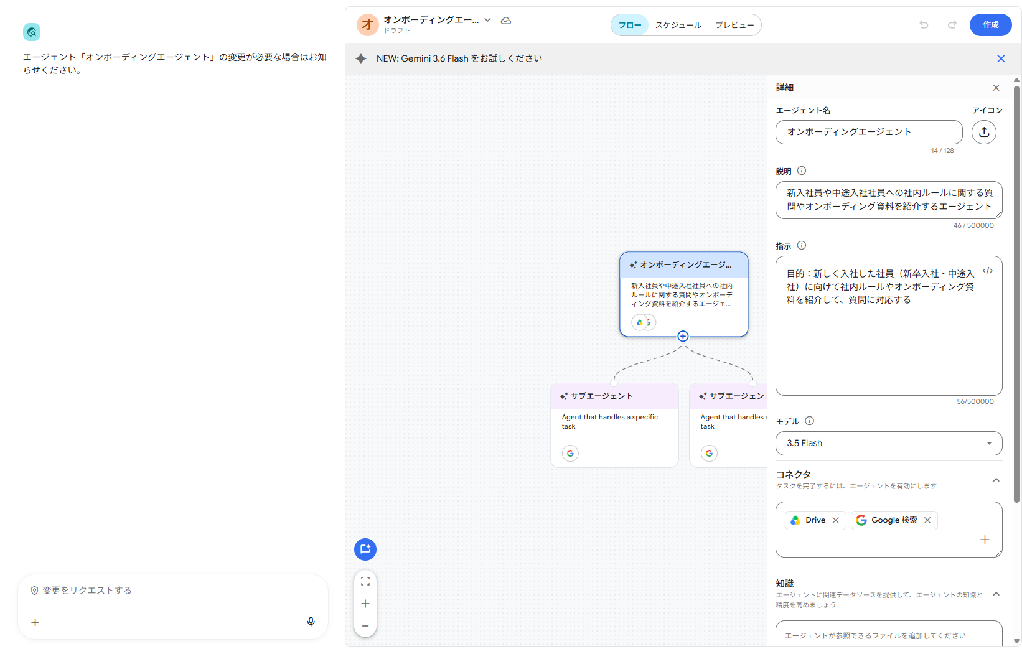Click Google icon on first サブエージェント card
Image resolution: width=1022 pixels, height=654 pixels.
pos(570,453)
